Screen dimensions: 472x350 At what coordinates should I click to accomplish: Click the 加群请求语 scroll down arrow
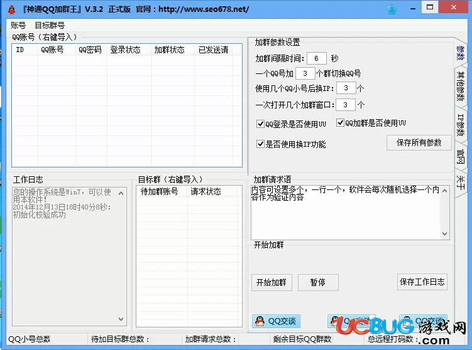[444, 234]
